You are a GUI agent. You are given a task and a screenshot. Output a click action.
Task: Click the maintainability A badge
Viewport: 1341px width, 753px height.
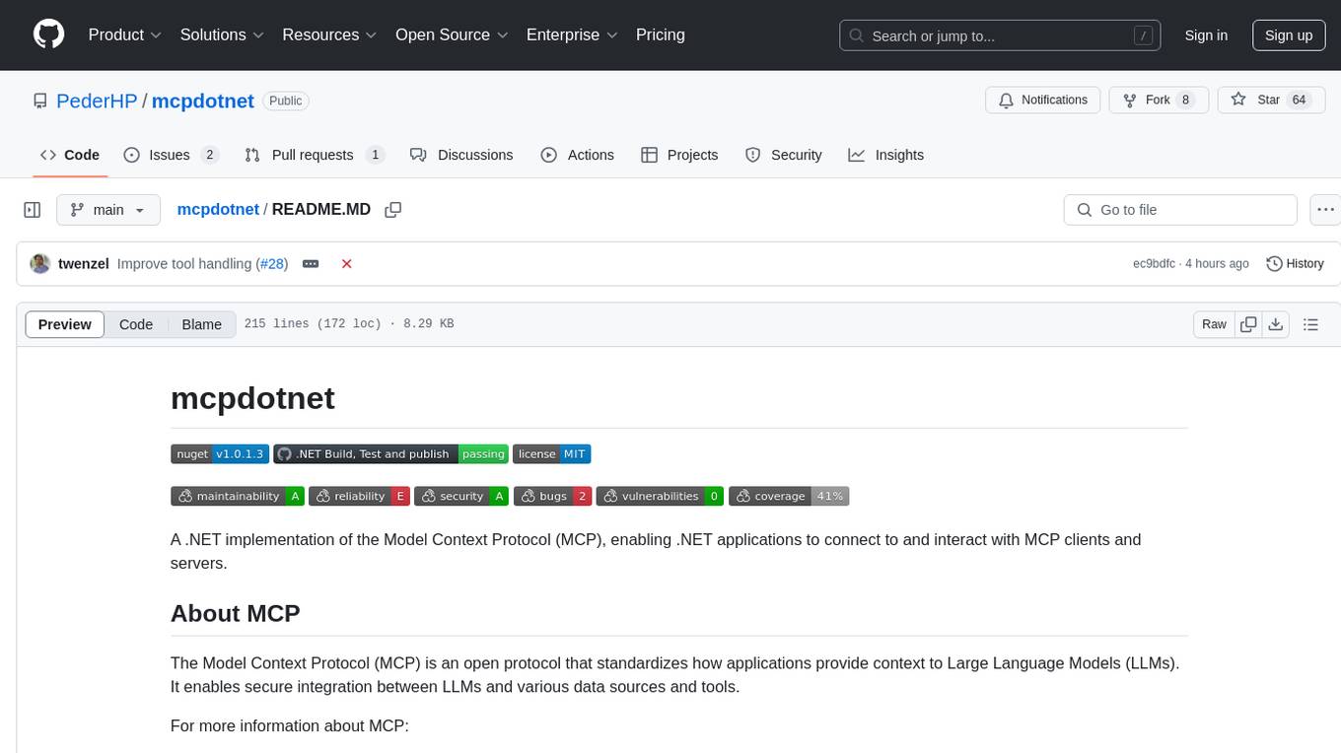pyautogui.click(x=238, y=497)
